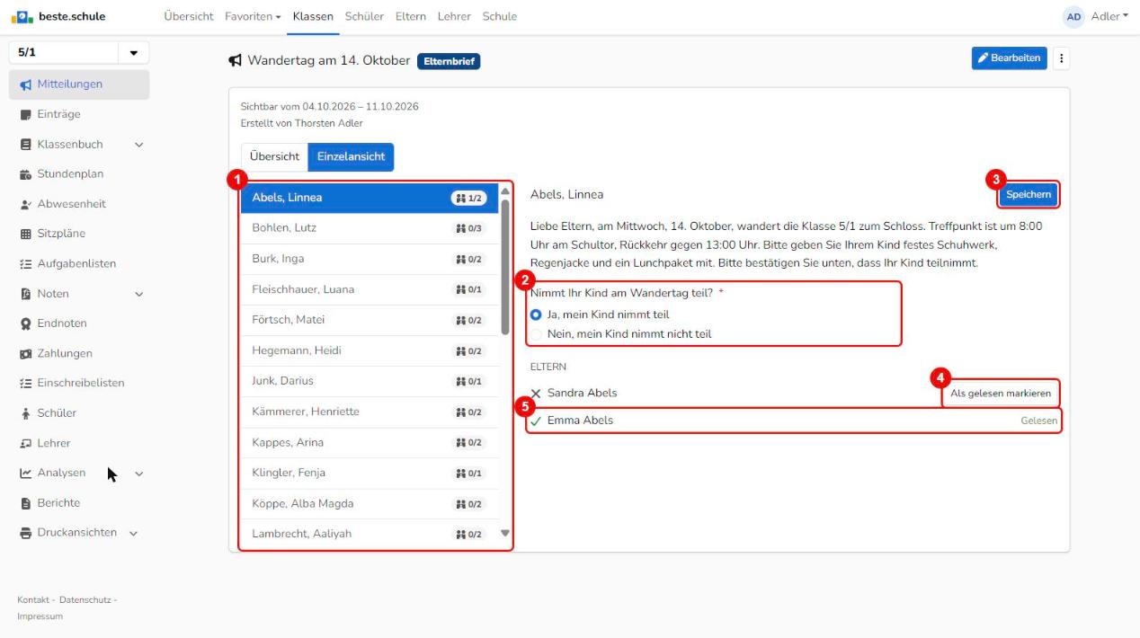Click the Lehrer sidebar icon
1140x638 pixels.
25,443
